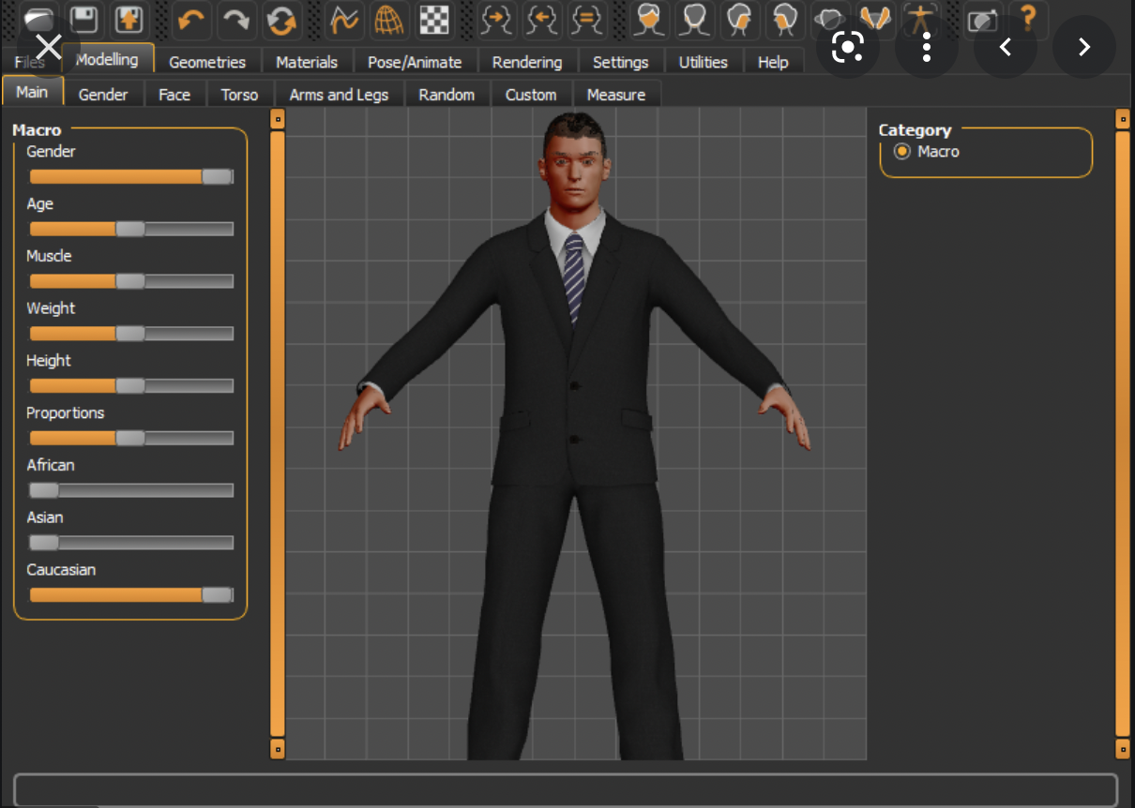
Task: Go to the Measure subtab
Action: coord(615,95)
